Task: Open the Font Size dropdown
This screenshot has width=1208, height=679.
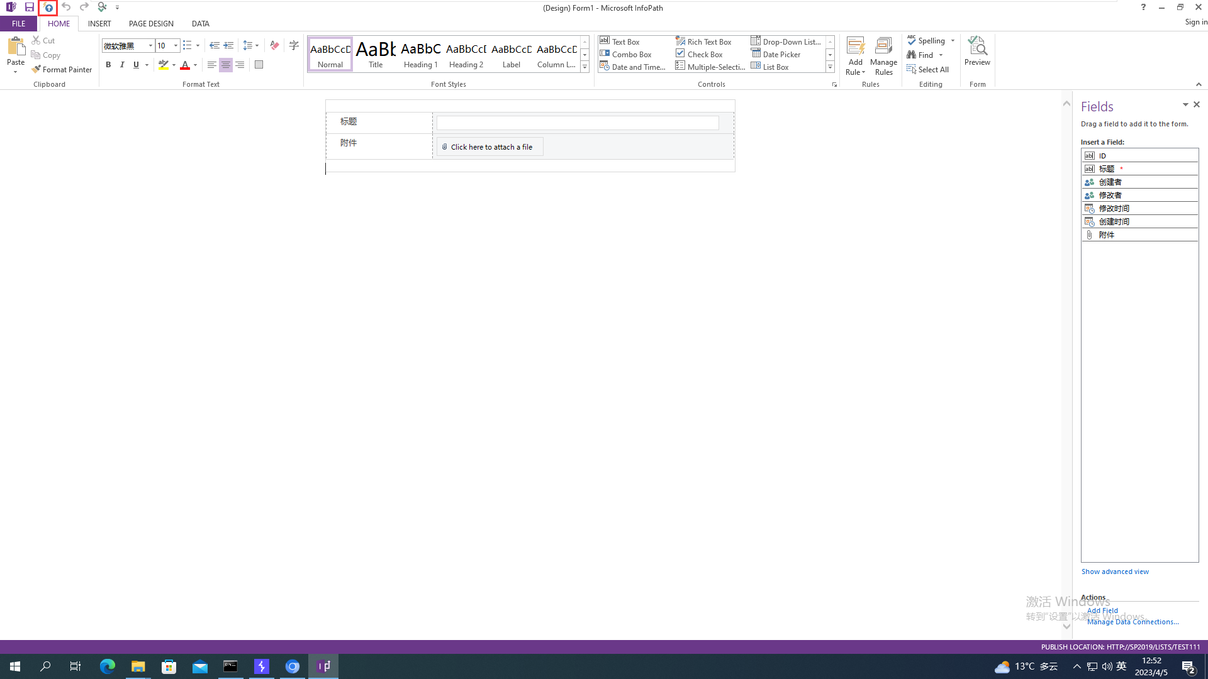Action: (x=176, y=46)
